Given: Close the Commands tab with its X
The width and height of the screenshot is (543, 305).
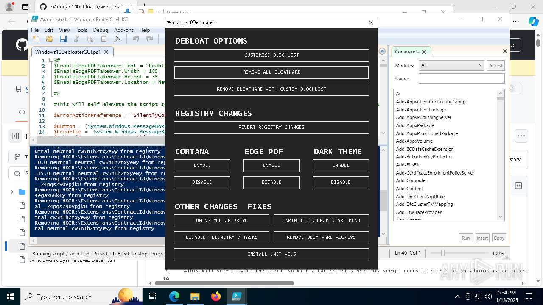Looking at the screenshot, I should click(x=423, y=52).
